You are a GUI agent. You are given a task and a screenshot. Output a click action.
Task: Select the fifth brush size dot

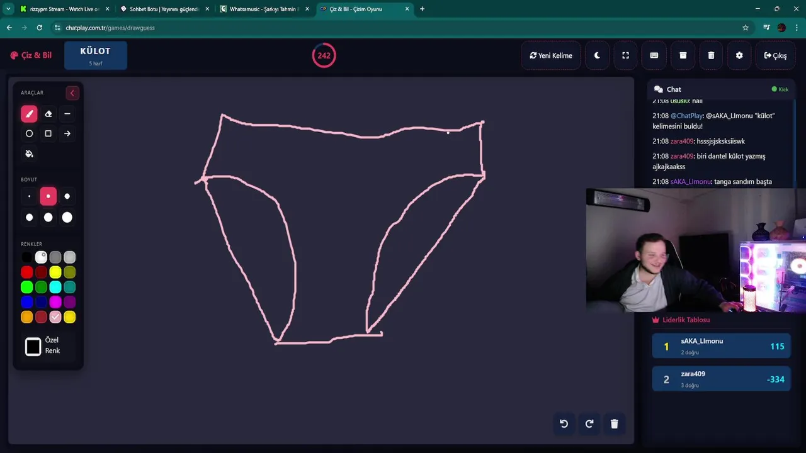[48, 217]
